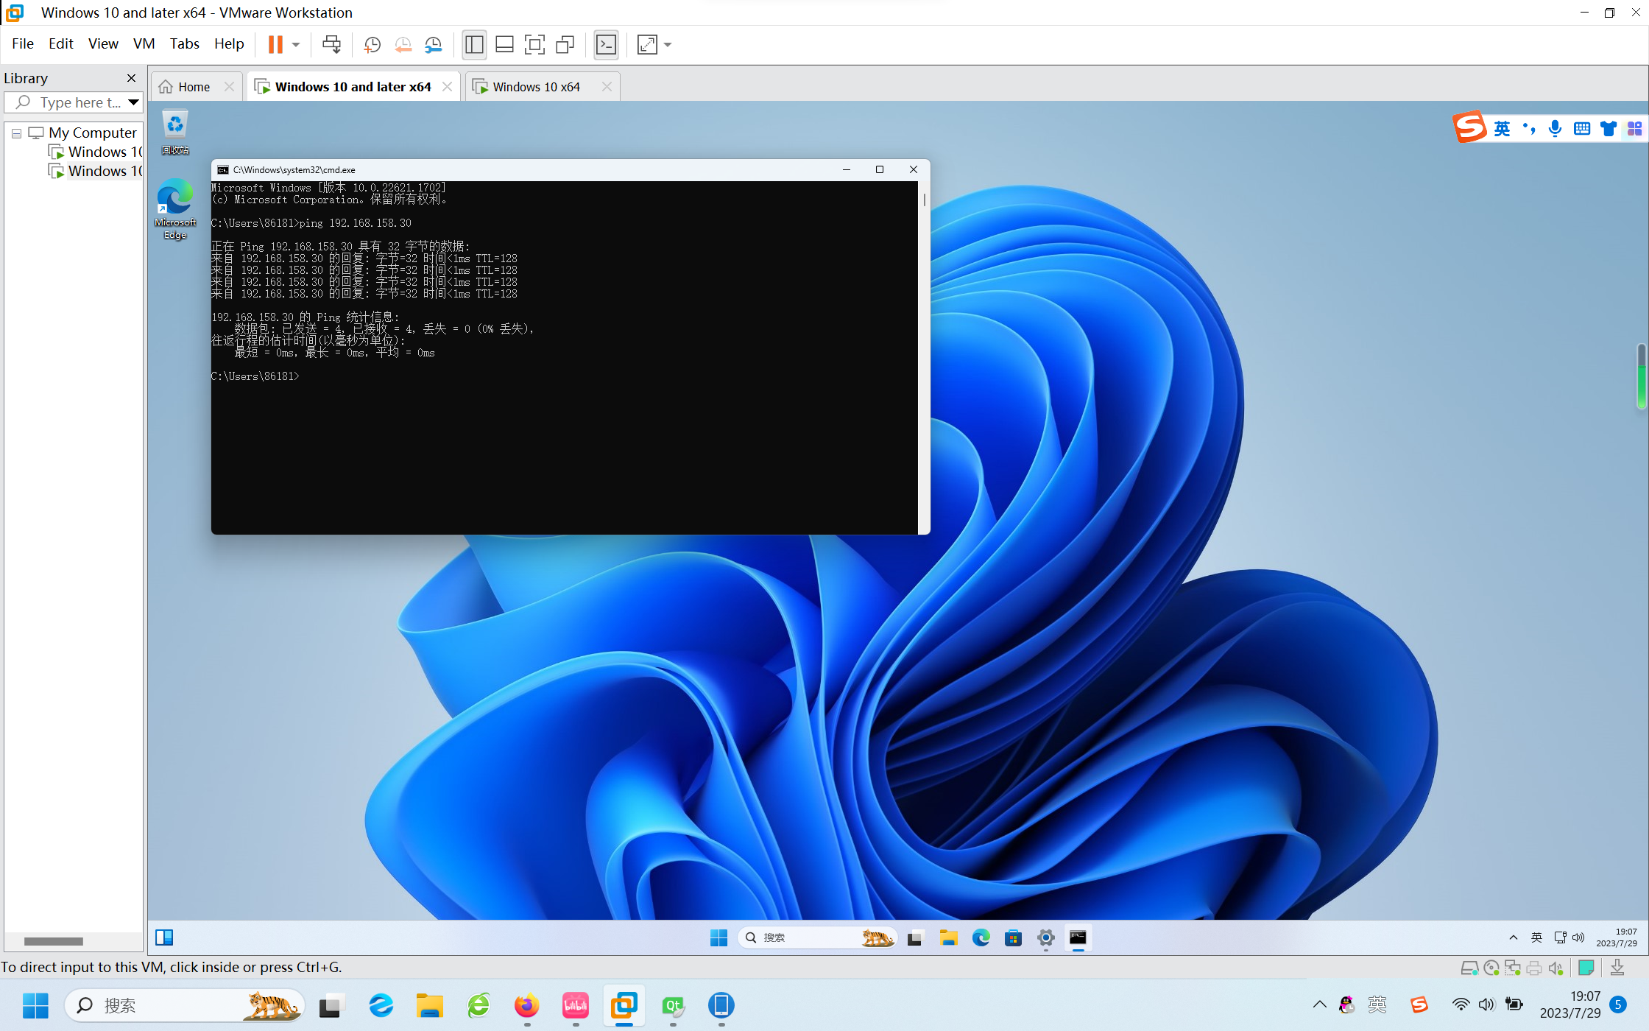Switch to Unity mode icon
The image size is (1649, 1031).
(x=565, y=45)
